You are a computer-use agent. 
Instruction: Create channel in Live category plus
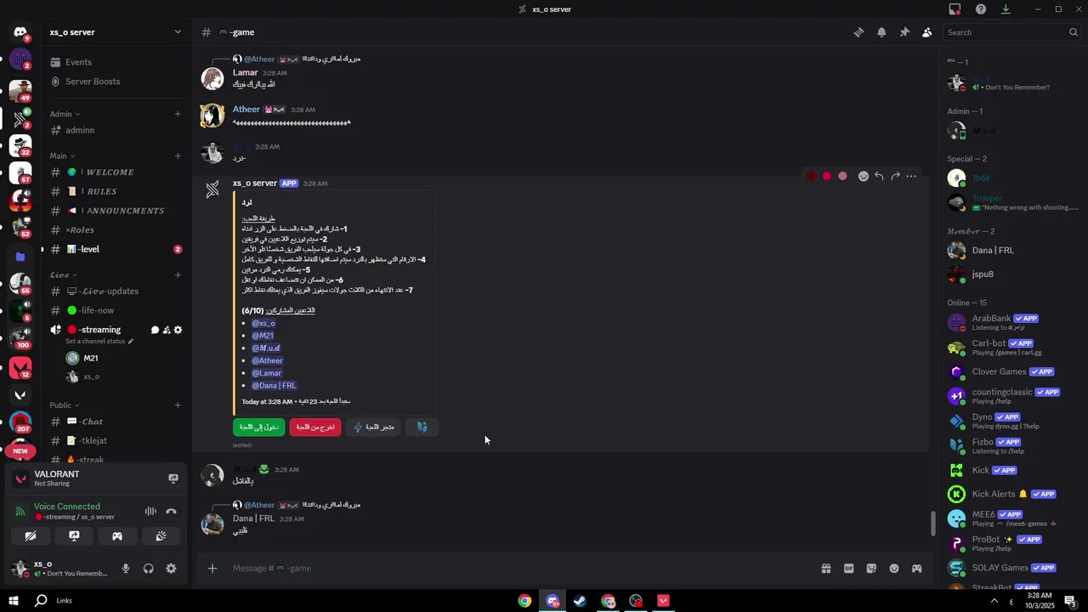(178, 275)
